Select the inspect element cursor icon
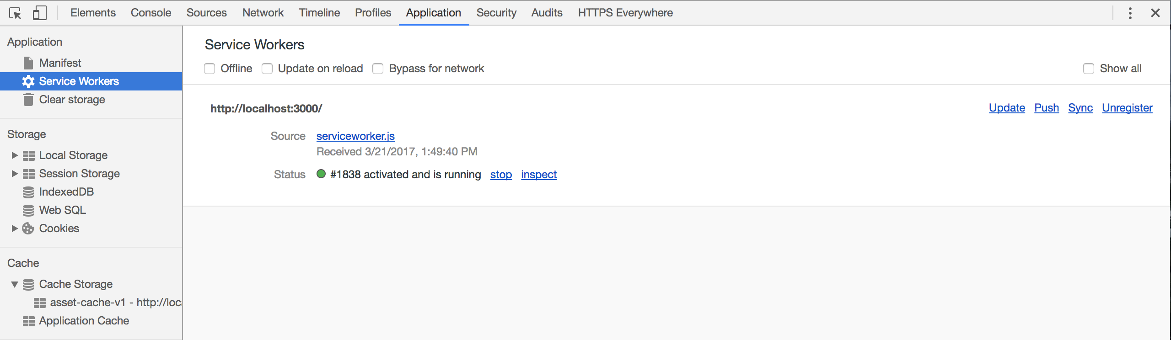This screenshot has height=340, width=1171. click(15, 13)
